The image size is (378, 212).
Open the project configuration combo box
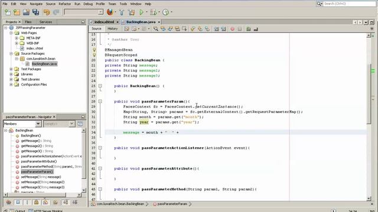coord(83,12)
